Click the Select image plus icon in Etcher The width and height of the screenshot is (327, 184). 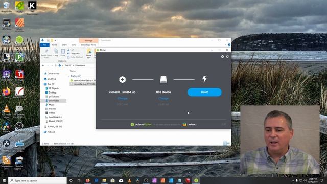(x=123, y=80)
